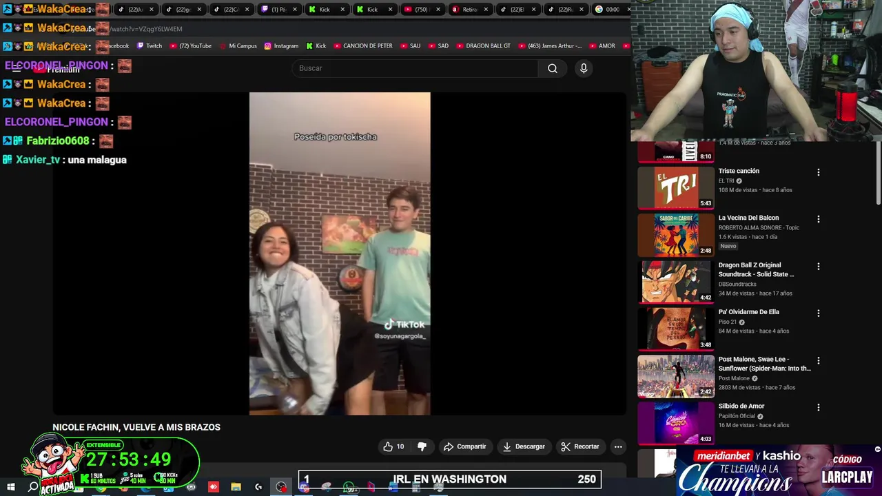Viewport: 882px width, 496px height.
Task: Open options menu for La Vecina Del Balcon
Action: coord(819,219)
